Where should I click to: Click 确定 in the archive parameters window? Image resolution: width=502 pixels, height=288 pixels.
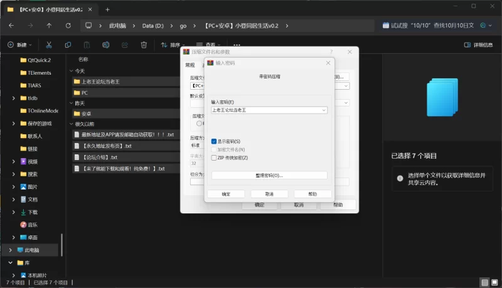coord(259,205)
